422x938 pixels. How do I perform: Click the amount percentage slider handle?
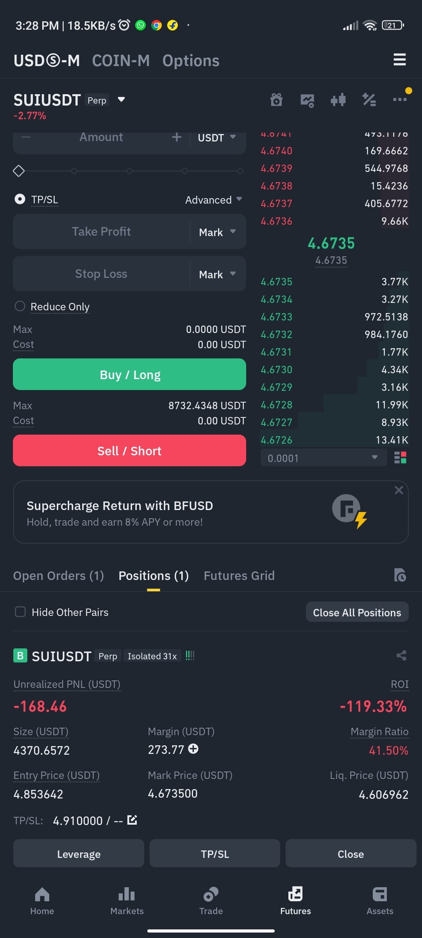19,171
